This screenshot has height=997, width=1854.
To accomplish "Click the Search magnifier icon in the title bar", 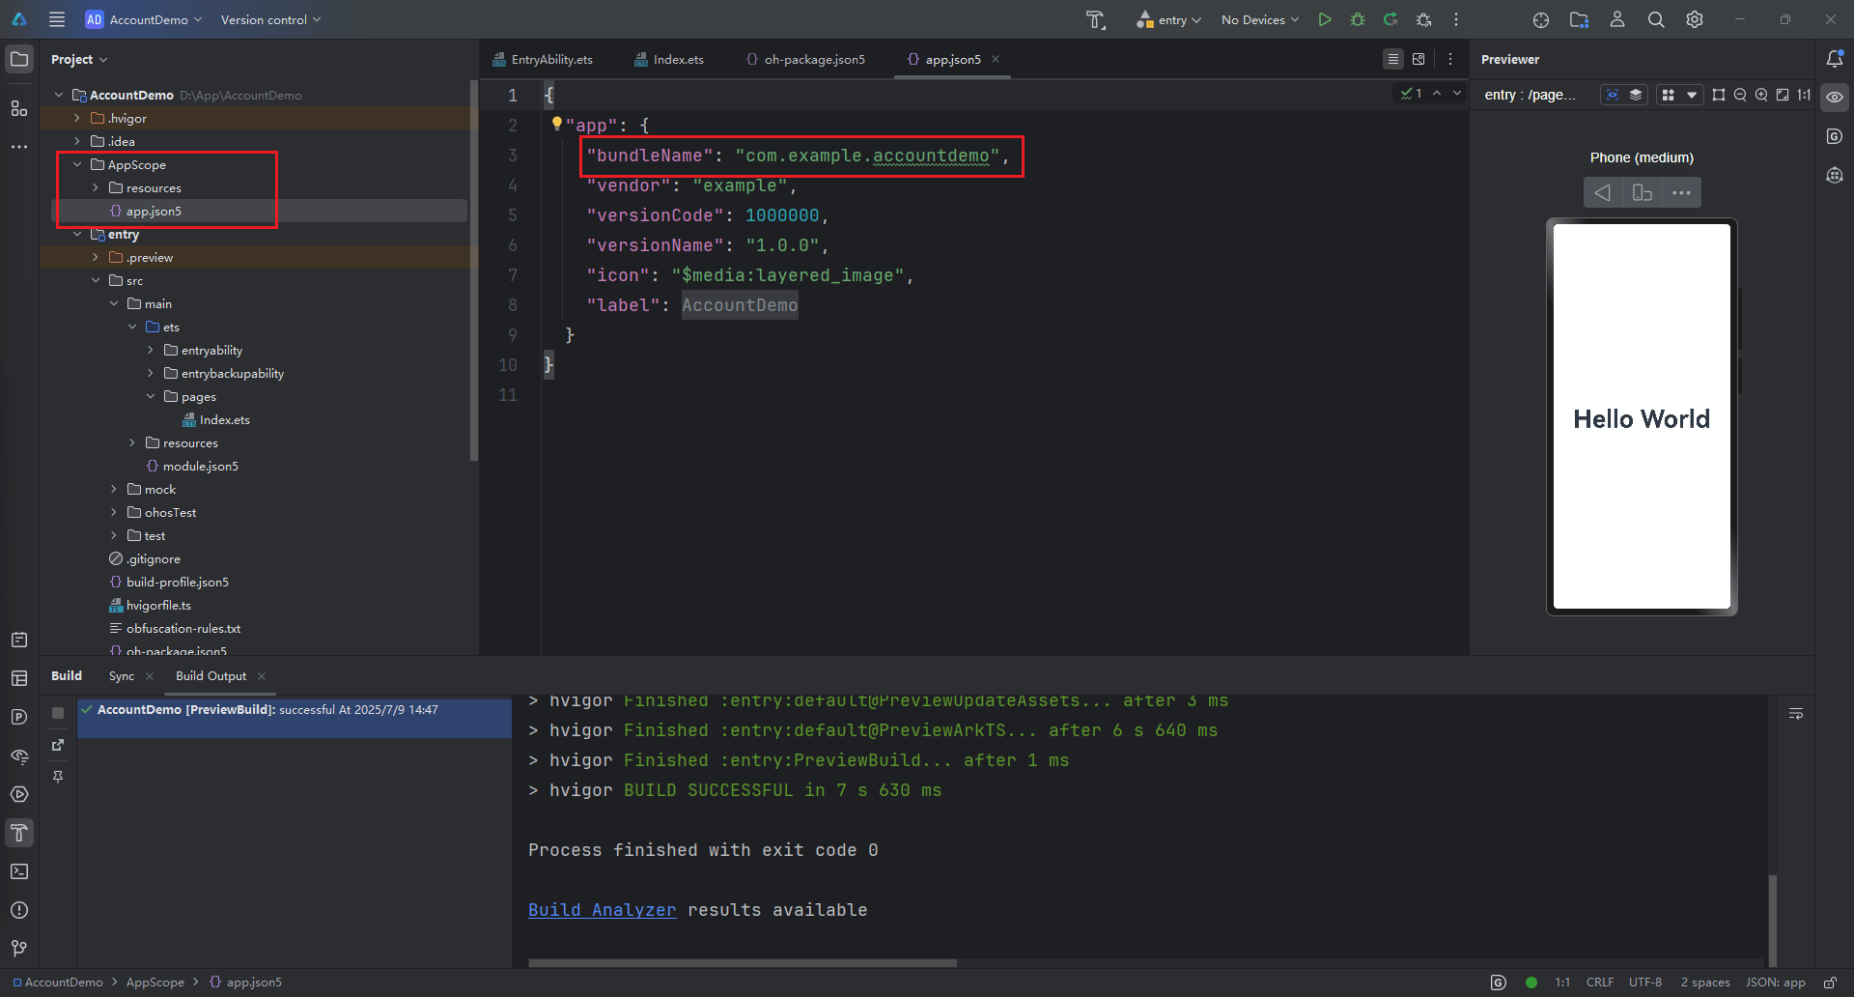I will coord(1656,19).
